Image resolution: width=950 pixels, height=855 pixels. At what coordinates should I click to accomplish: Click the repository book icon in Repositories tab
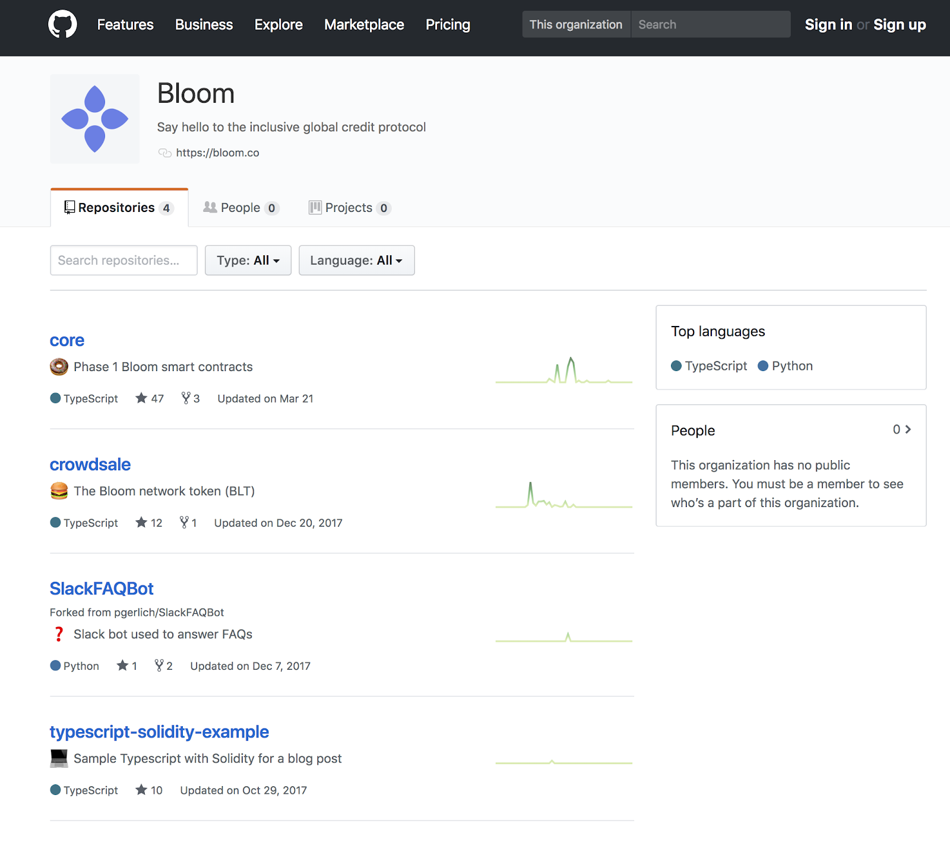point(69,207)
